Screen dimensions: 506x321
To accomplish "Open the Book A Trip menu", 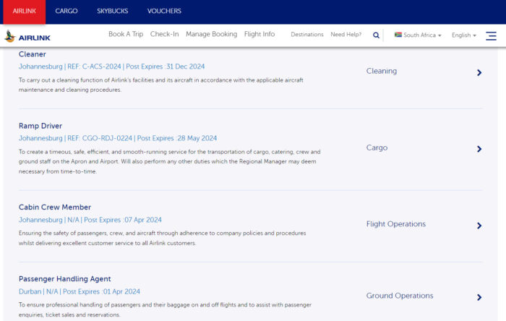I will (126, 34).
